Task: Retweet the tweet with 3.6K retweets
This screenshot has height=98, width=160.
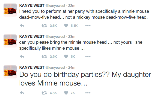Action: pyautogui.click(x=44, y=26)
